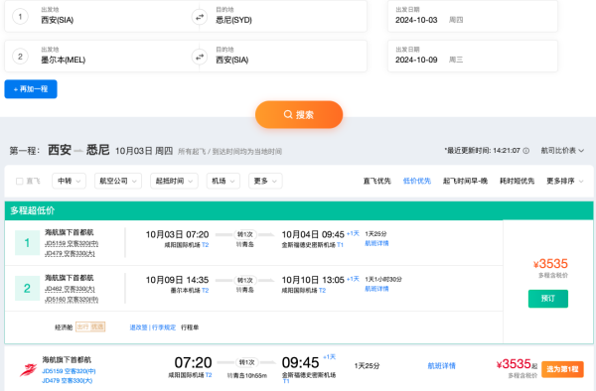The image size is (596, 391).
Task: Click the info icon beside 最近更新时间
Action: (526, 151)
